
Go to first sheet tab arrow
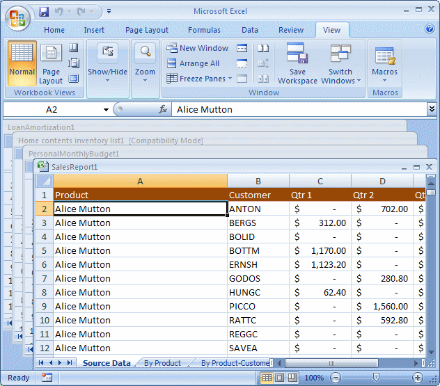click(41, 363)
